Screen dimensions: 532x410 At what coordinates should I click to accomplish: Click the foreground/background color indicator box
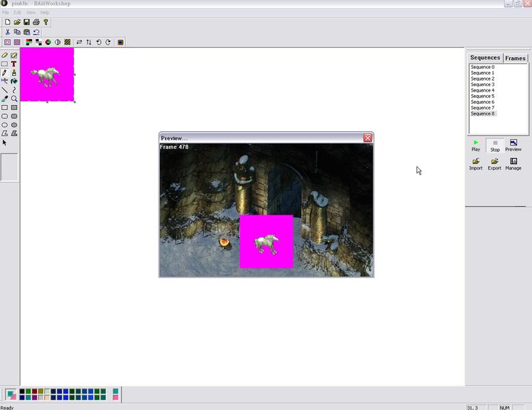click(10, 394)
